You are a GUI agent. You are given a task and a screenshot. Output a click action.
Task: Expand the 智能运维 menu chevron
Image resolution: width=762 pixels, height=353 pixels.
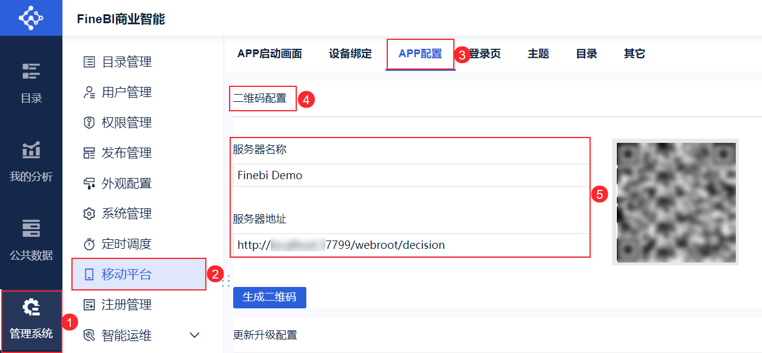click(194, 335)
